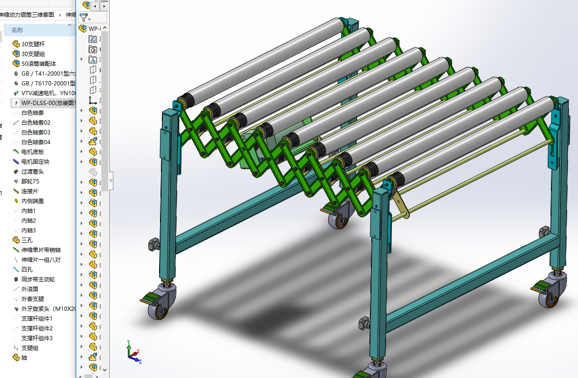Click the 30支腿杆 assembly file icon
This screenshot has width=578, height=378.
tap(16, 44)
